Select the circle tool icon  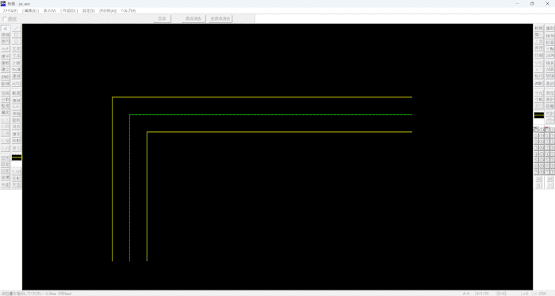point(17,42)
